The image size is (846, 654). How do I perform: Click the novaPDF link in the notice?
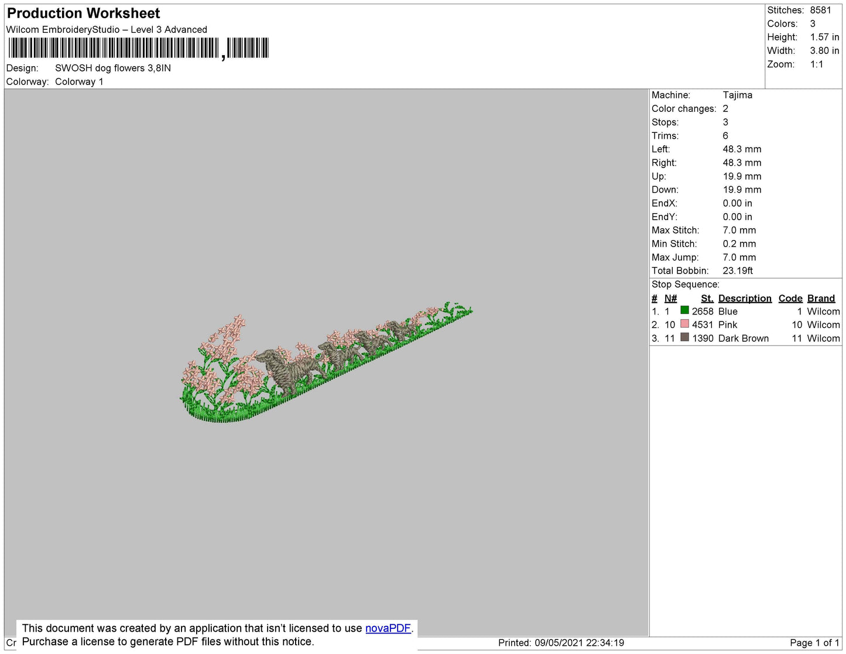tap(388, 628)
